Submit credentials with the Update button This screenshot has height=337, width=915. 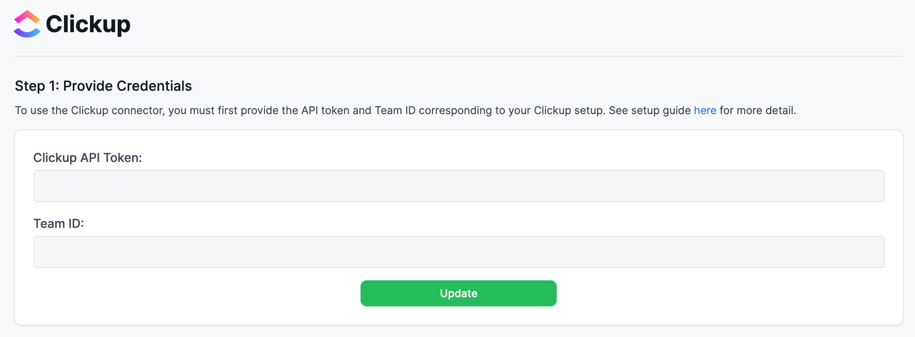click(458, 293)
